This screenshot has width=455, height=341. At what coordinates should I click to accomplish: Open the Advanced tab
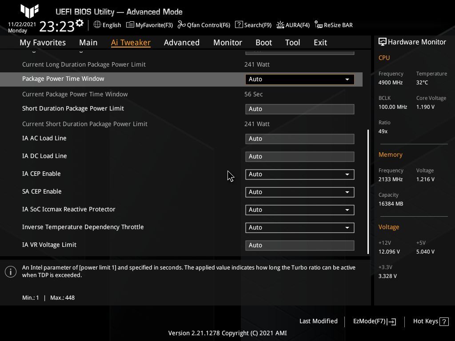182,42
